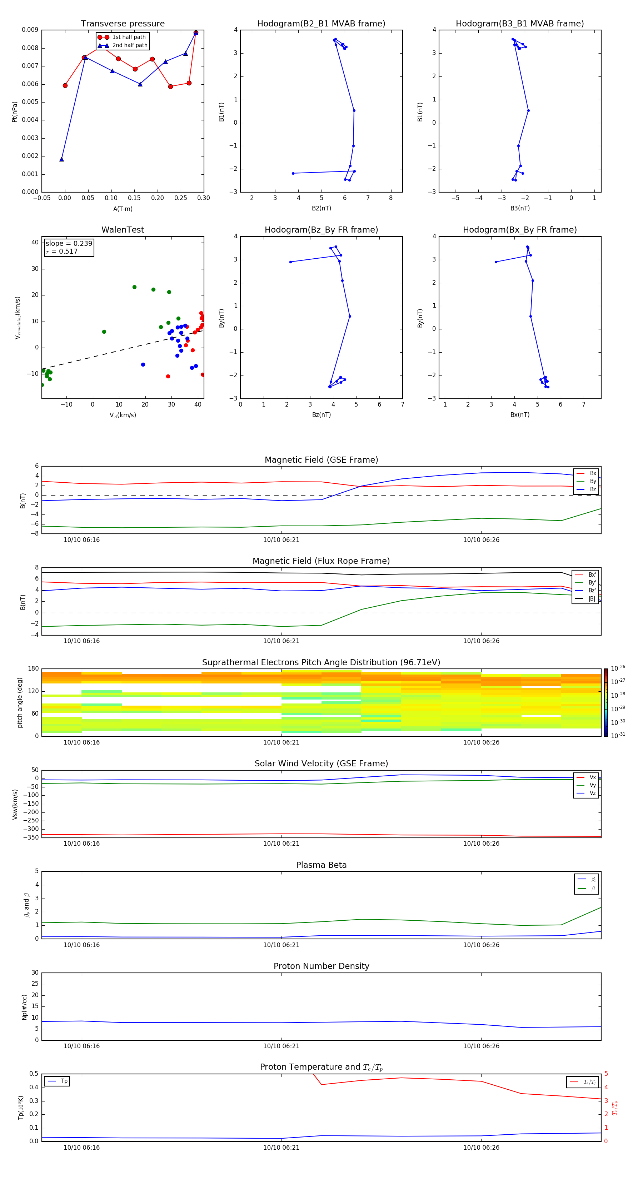Click the 'Plasma Beta' plot title
The width and height of the screenshot is (643, 1179).
(x=321, y=865)
